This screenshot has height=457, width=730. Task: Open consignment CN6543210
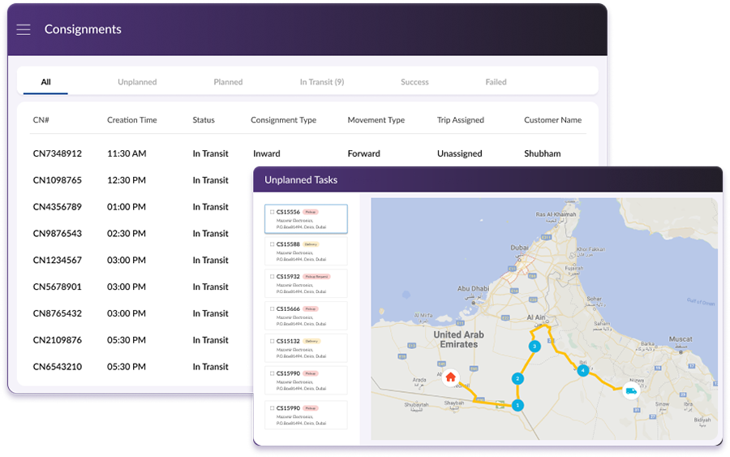point(57,367)
